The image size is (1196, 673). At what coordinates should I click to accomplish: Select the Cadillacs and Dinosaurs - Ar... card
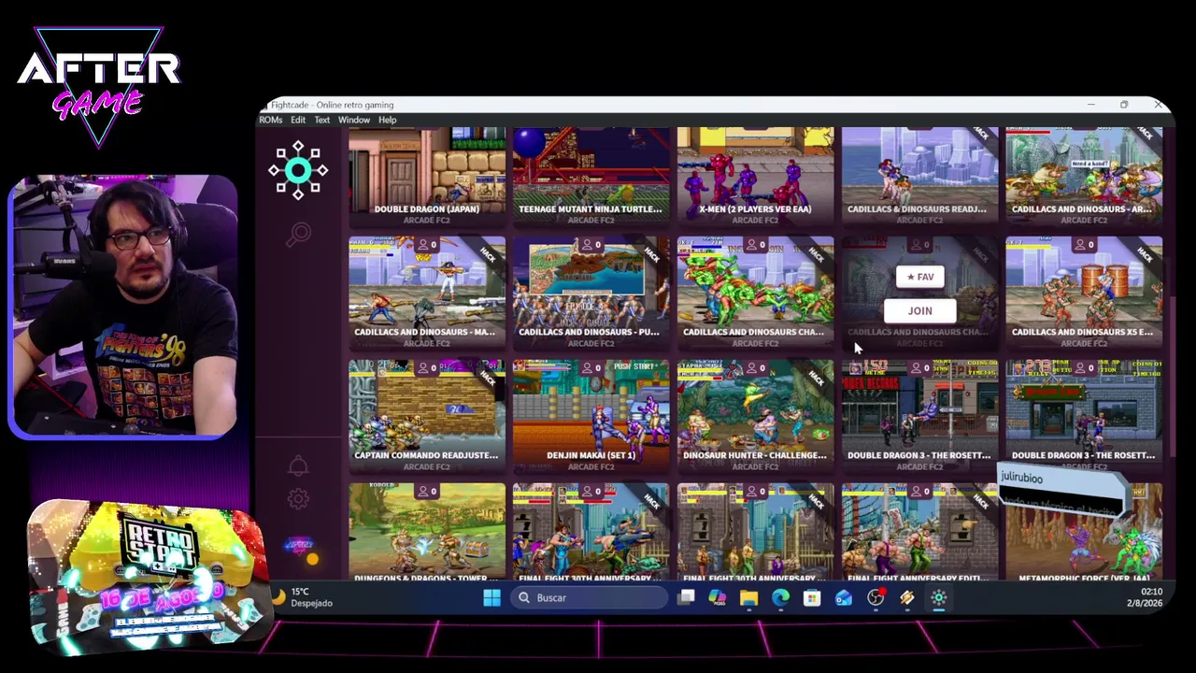(1084, 176)
